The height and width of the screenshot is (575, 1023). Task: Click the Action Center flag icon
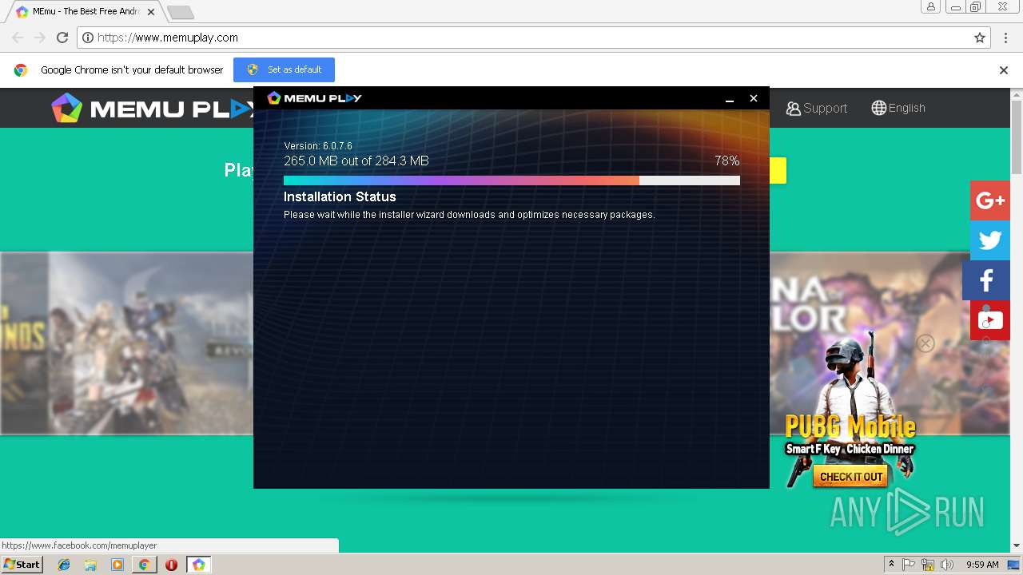[909, 565]
